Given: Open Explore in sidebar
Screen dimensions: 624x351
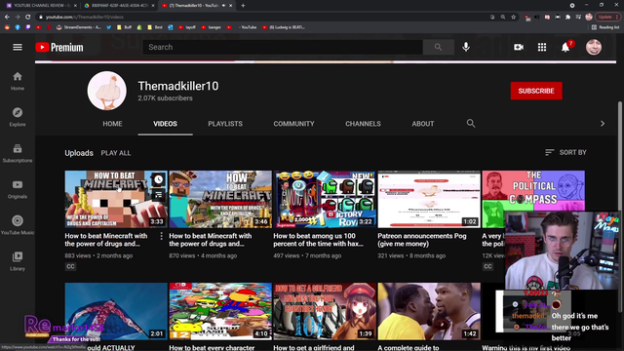Looking at the screenshot, I should 18,117.
